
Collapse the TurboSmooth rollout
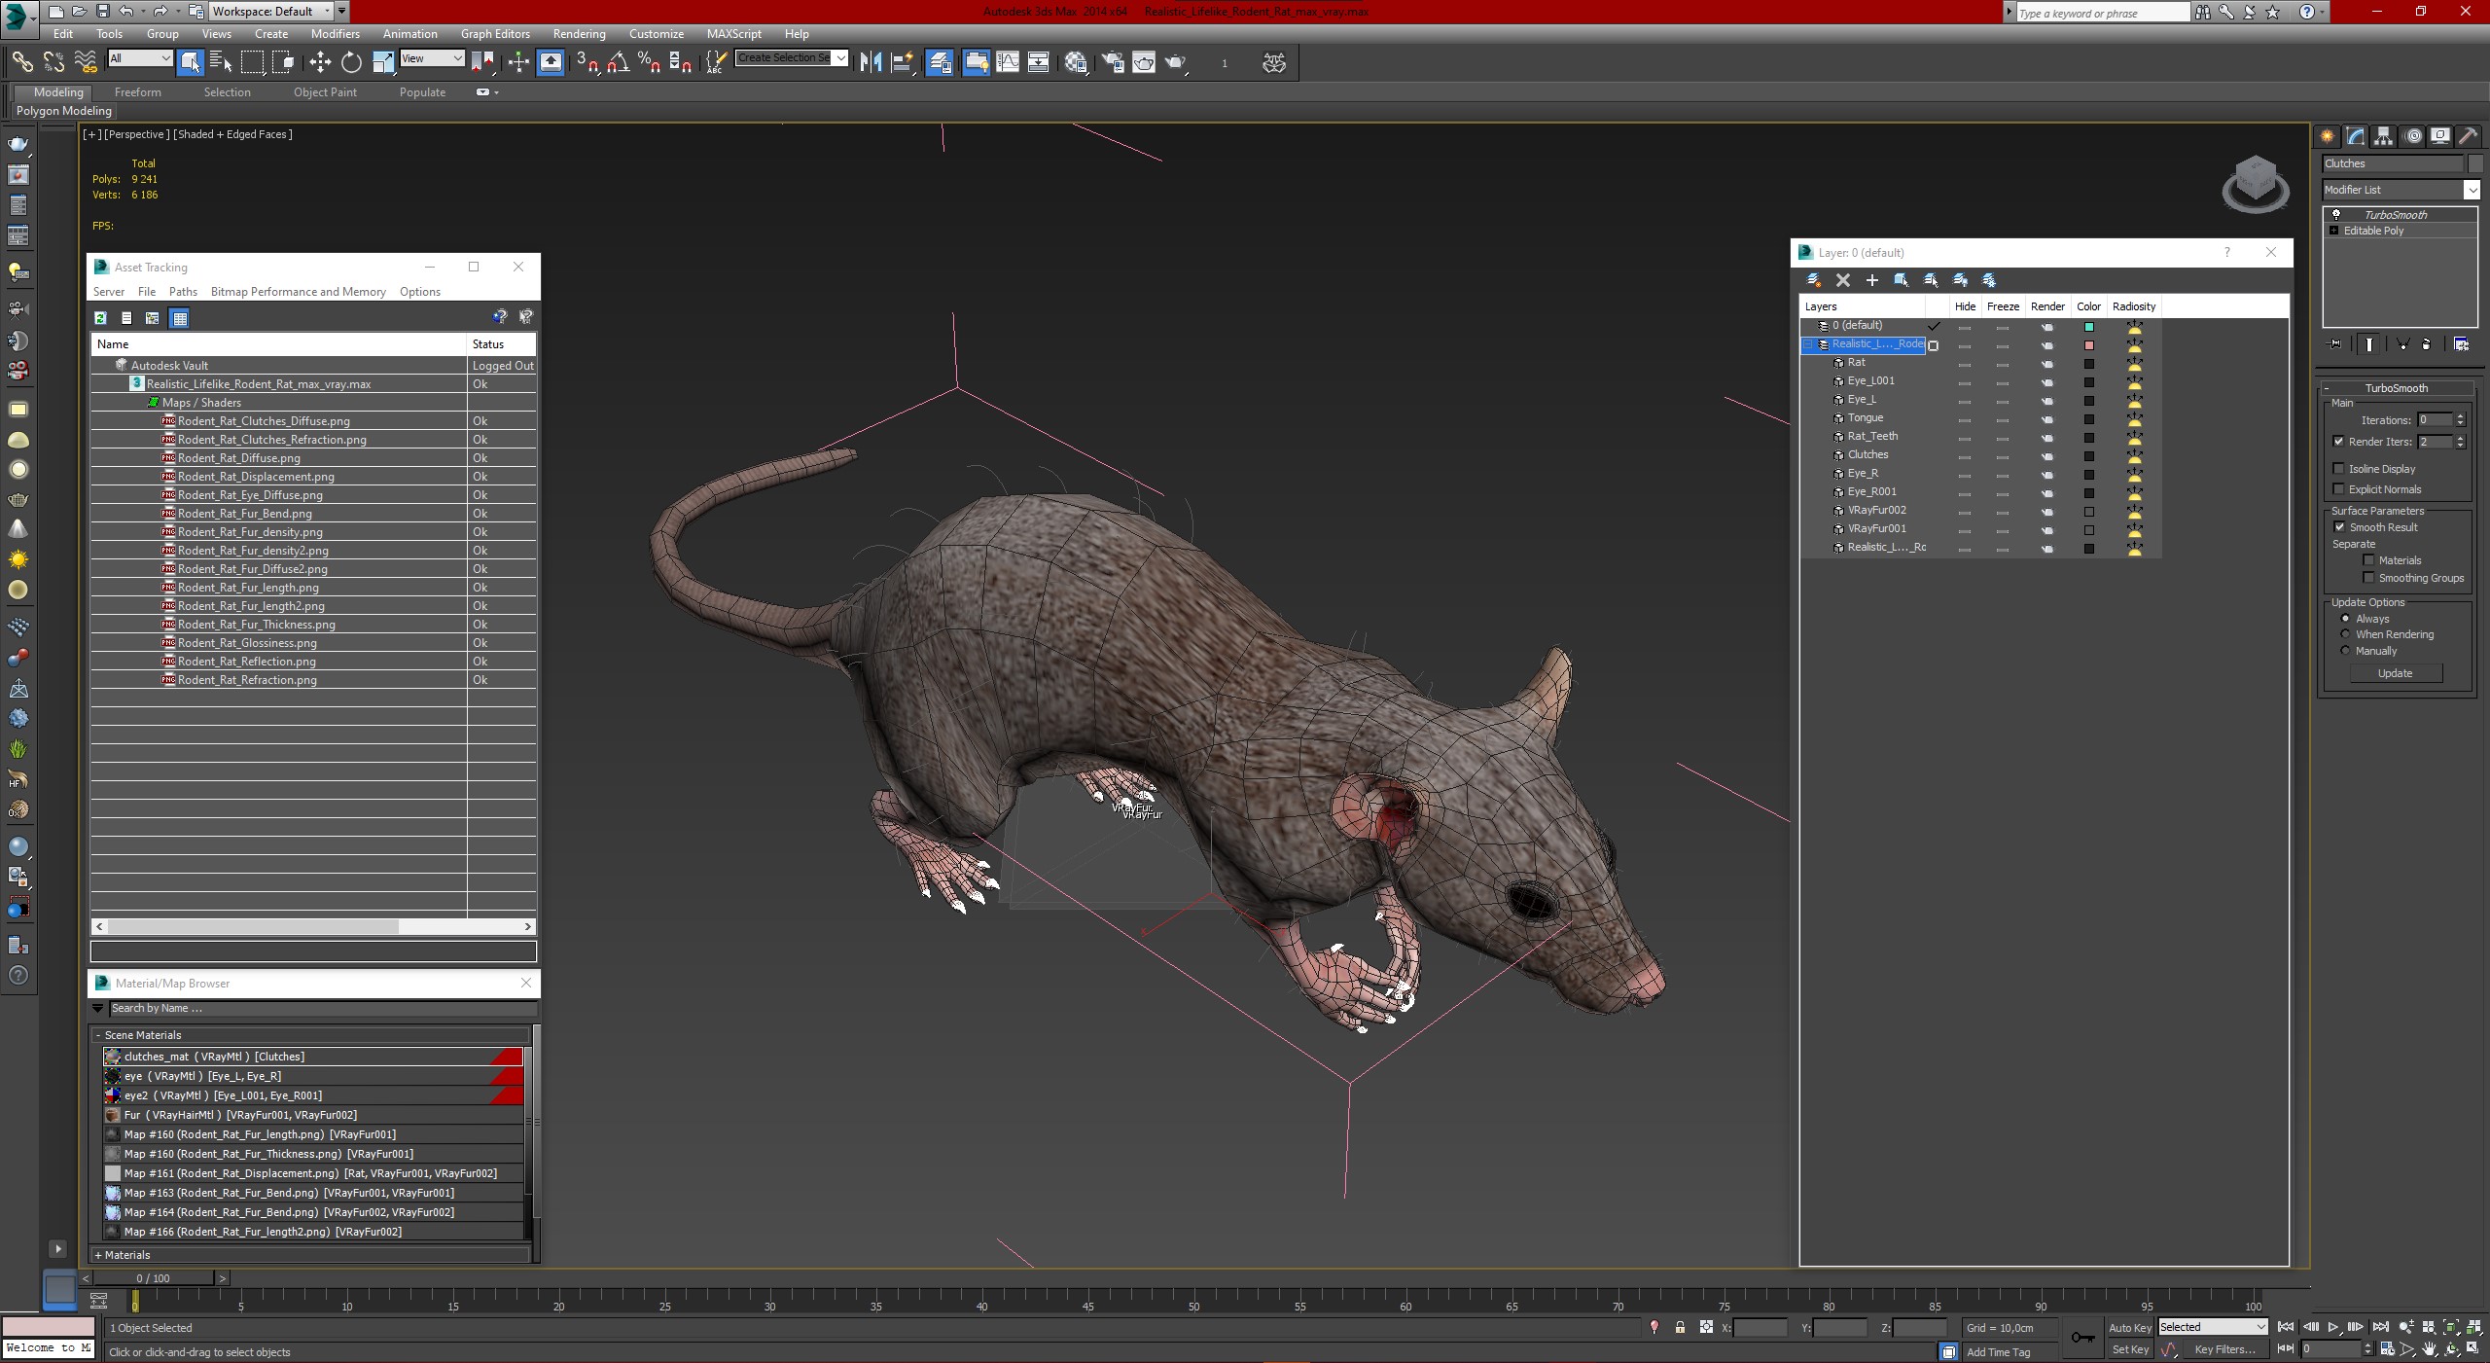[2327, 388]
